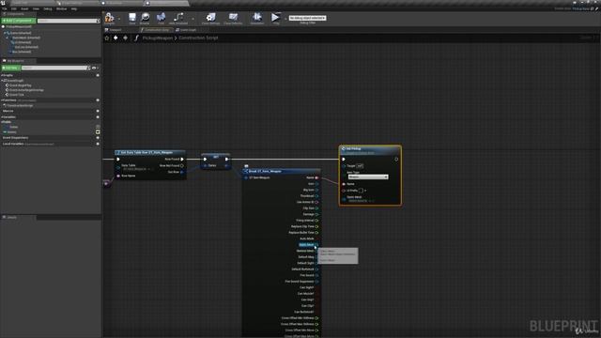Click the Damage output pin

tap(316, 215)
